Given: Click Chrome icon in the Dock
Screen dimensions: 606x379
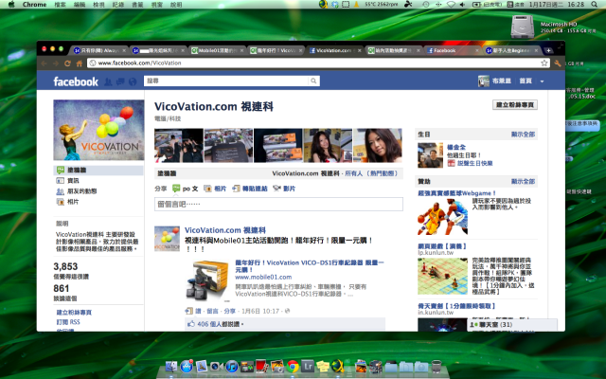Looking at the screenshot, I should coord(293,366).
